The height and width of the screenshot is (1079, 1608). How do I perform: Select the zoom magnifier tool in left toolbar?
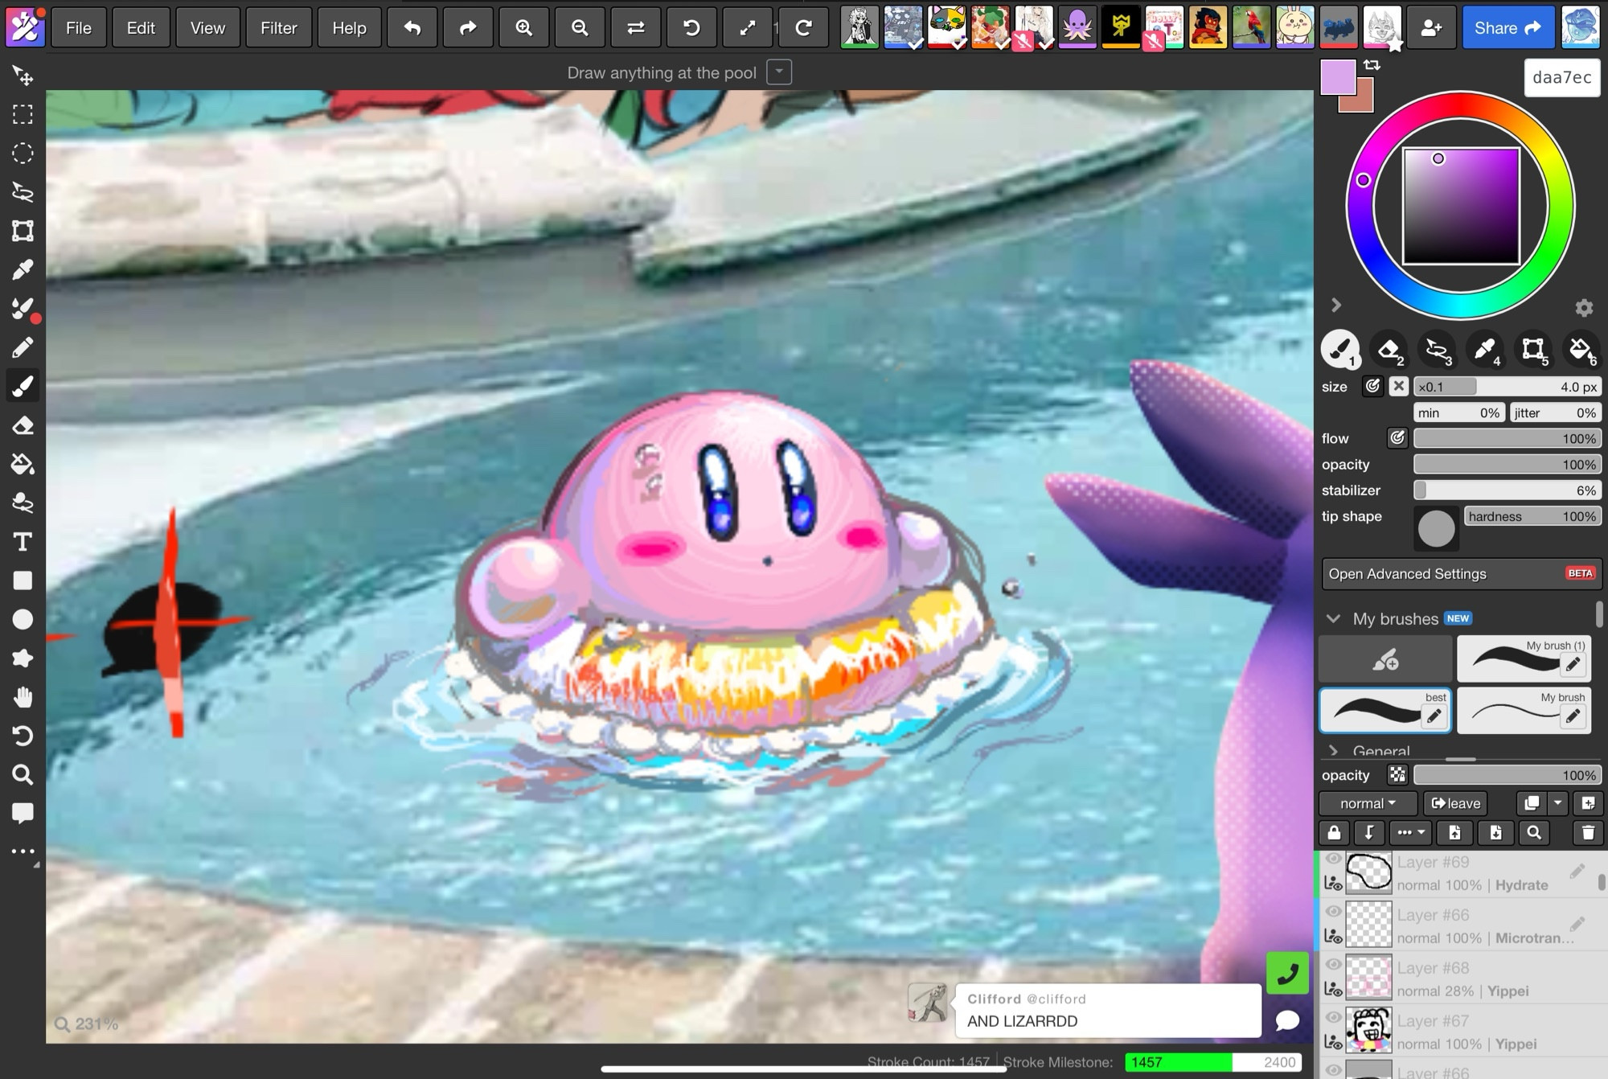[23, 774]
